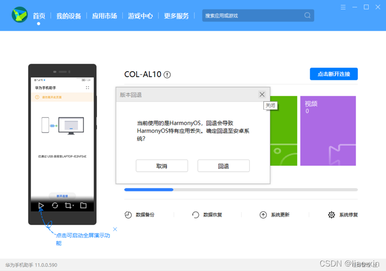Open the green tile behind the dialog
Image resolution: width=386 pixels, height=271 pixels.
pos(284,131)
